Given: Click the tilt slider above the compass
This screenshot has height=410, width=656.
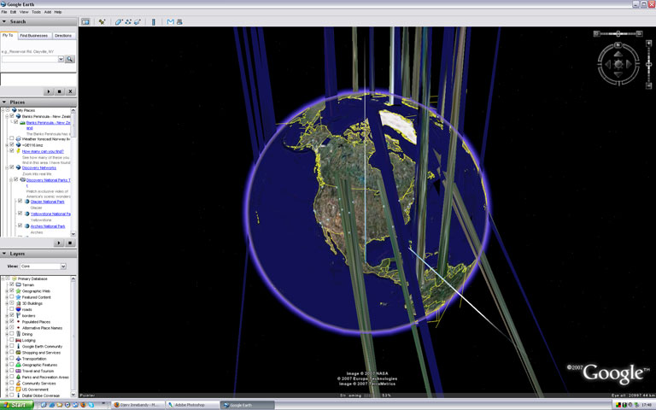Looking at the screenshot, I should (618, 33).
